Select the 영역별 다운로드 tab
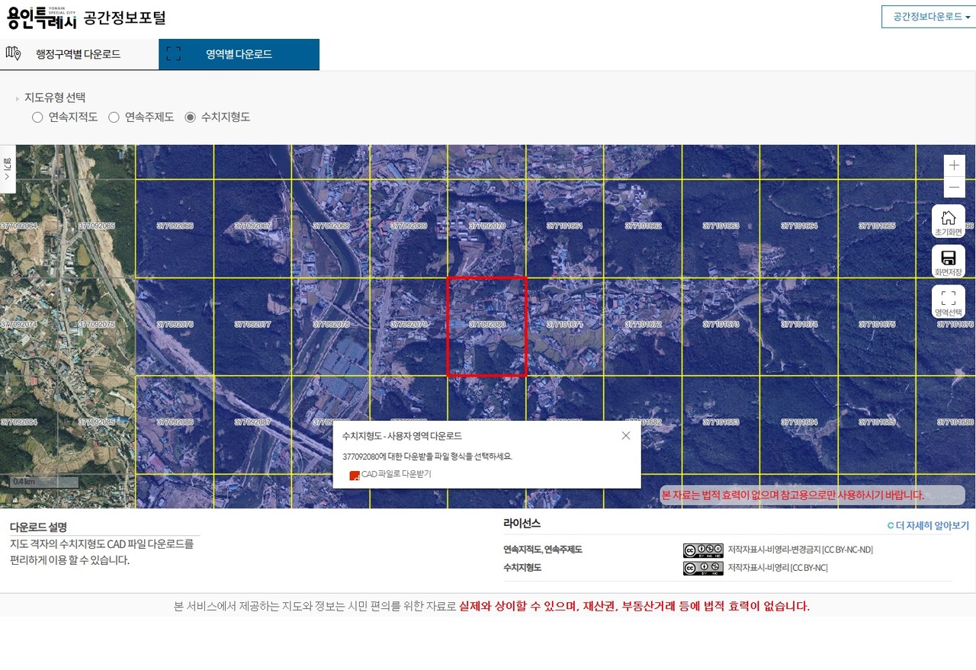 [239, 54]
